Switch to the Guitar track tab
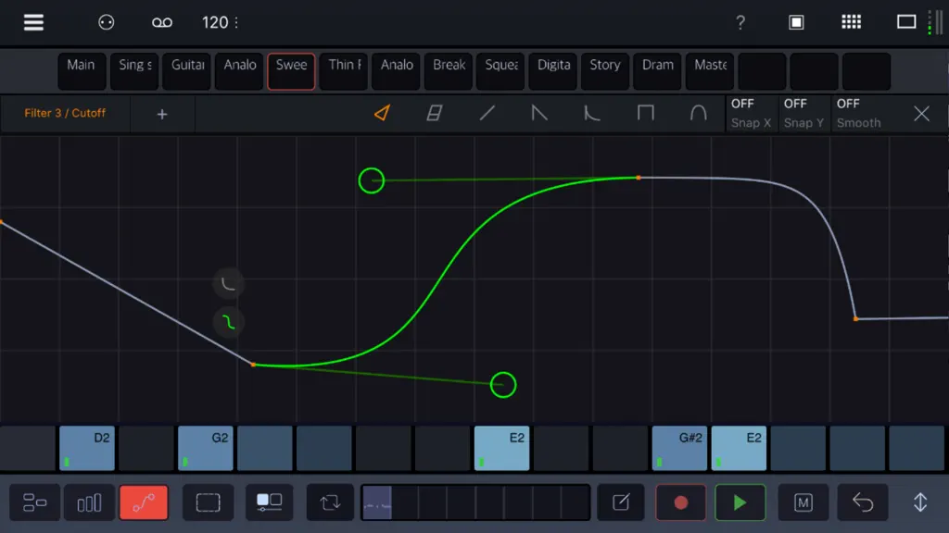Screen dimensions: 949x533 (187, 70)
